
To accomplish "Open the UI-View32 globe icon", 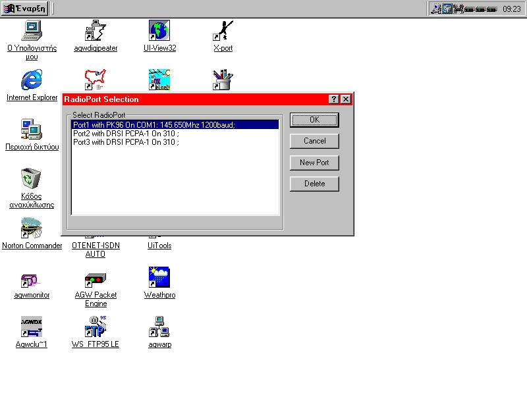I will coord(159,30).
